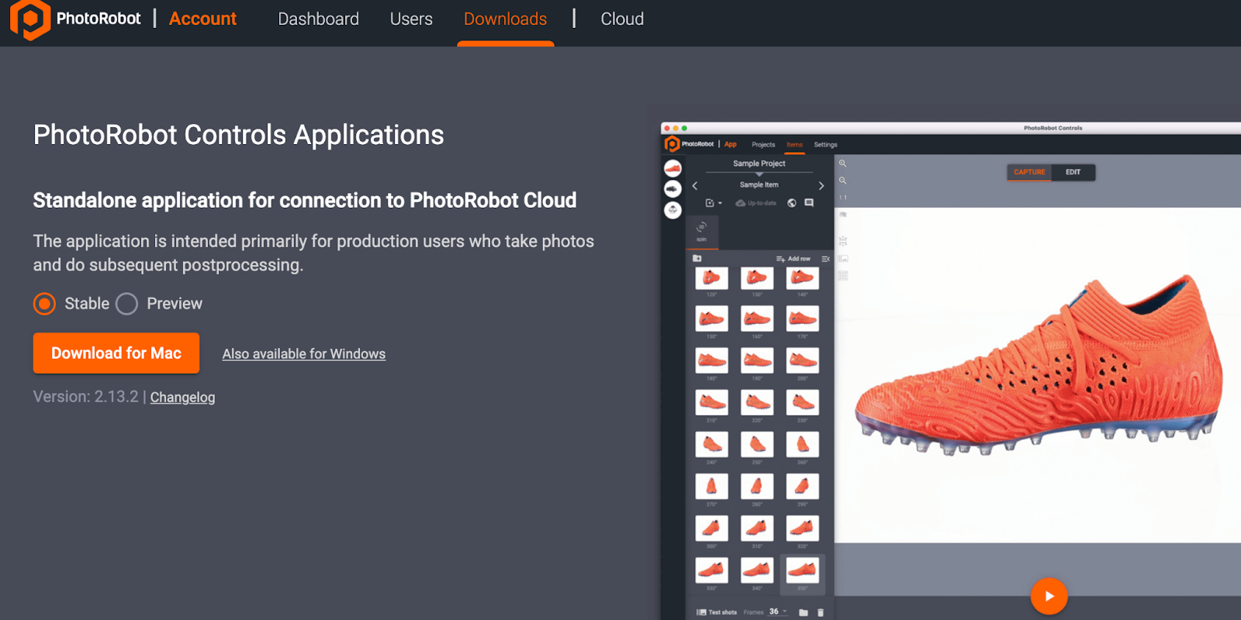This screenshot has height=620, width=1241.
Task: Click the Download for Mac button
Action: click(116, 353)
